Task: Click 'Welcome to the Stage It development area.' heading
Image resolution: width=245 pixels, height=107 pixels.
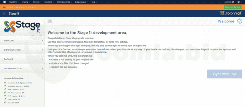Action: 87,33
